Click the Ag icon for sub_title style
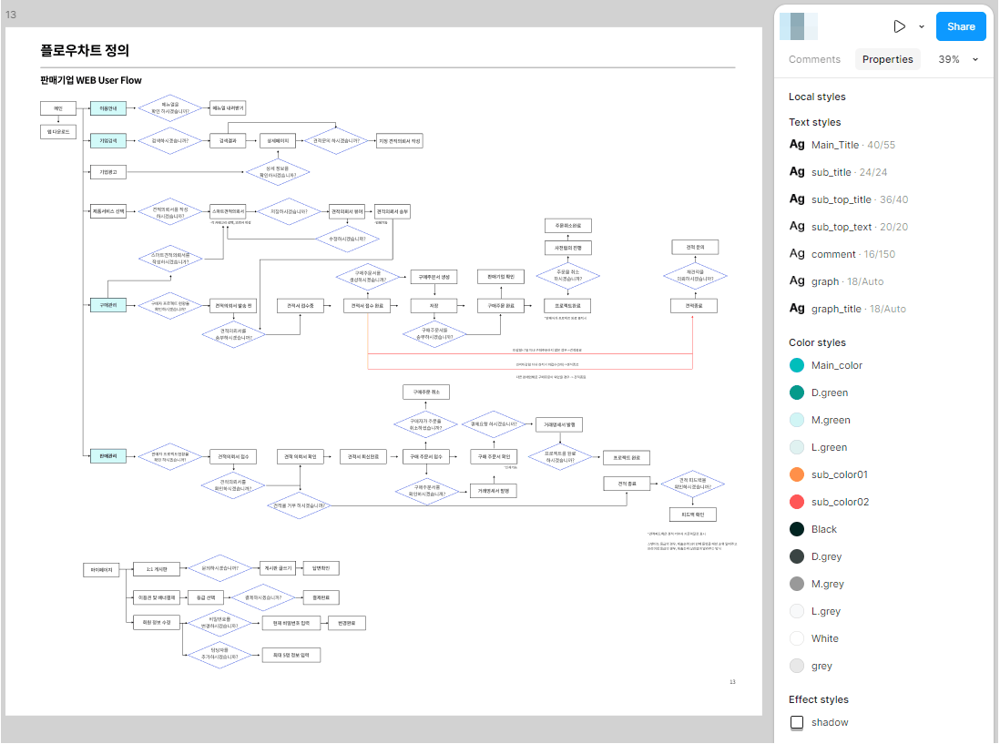Viewport: 1000px width, 744px height. (797, 172)
